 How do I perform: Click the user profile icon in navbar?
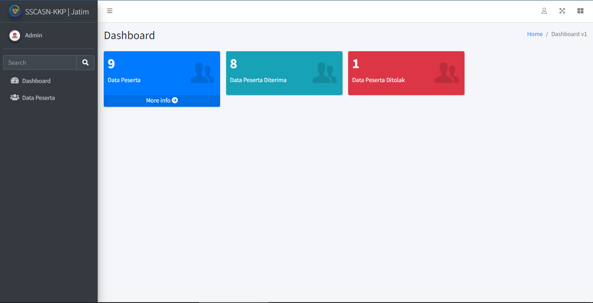(544, 11)
